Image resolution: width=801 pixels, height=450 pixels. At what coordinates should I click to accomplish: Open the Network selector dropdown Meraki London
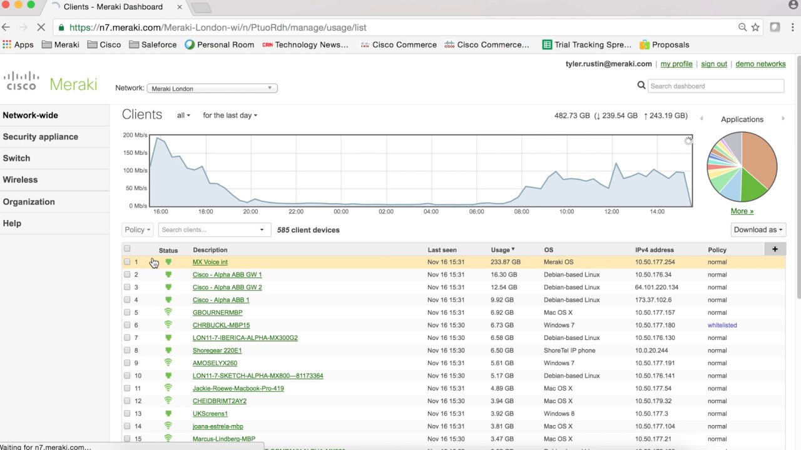pyautogui.click(x=212, y=88)
